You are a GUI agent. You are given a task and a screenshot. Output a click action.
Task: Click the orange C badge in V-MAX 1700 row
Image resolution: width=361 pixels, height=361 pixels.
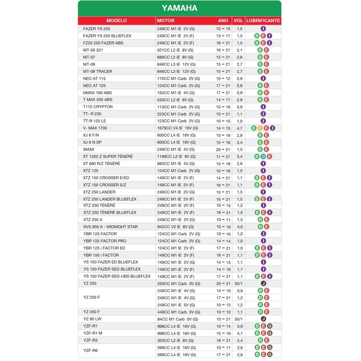coord(260,128)
